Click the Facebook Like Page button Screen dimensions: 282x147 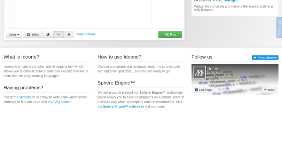coord(204,90)
